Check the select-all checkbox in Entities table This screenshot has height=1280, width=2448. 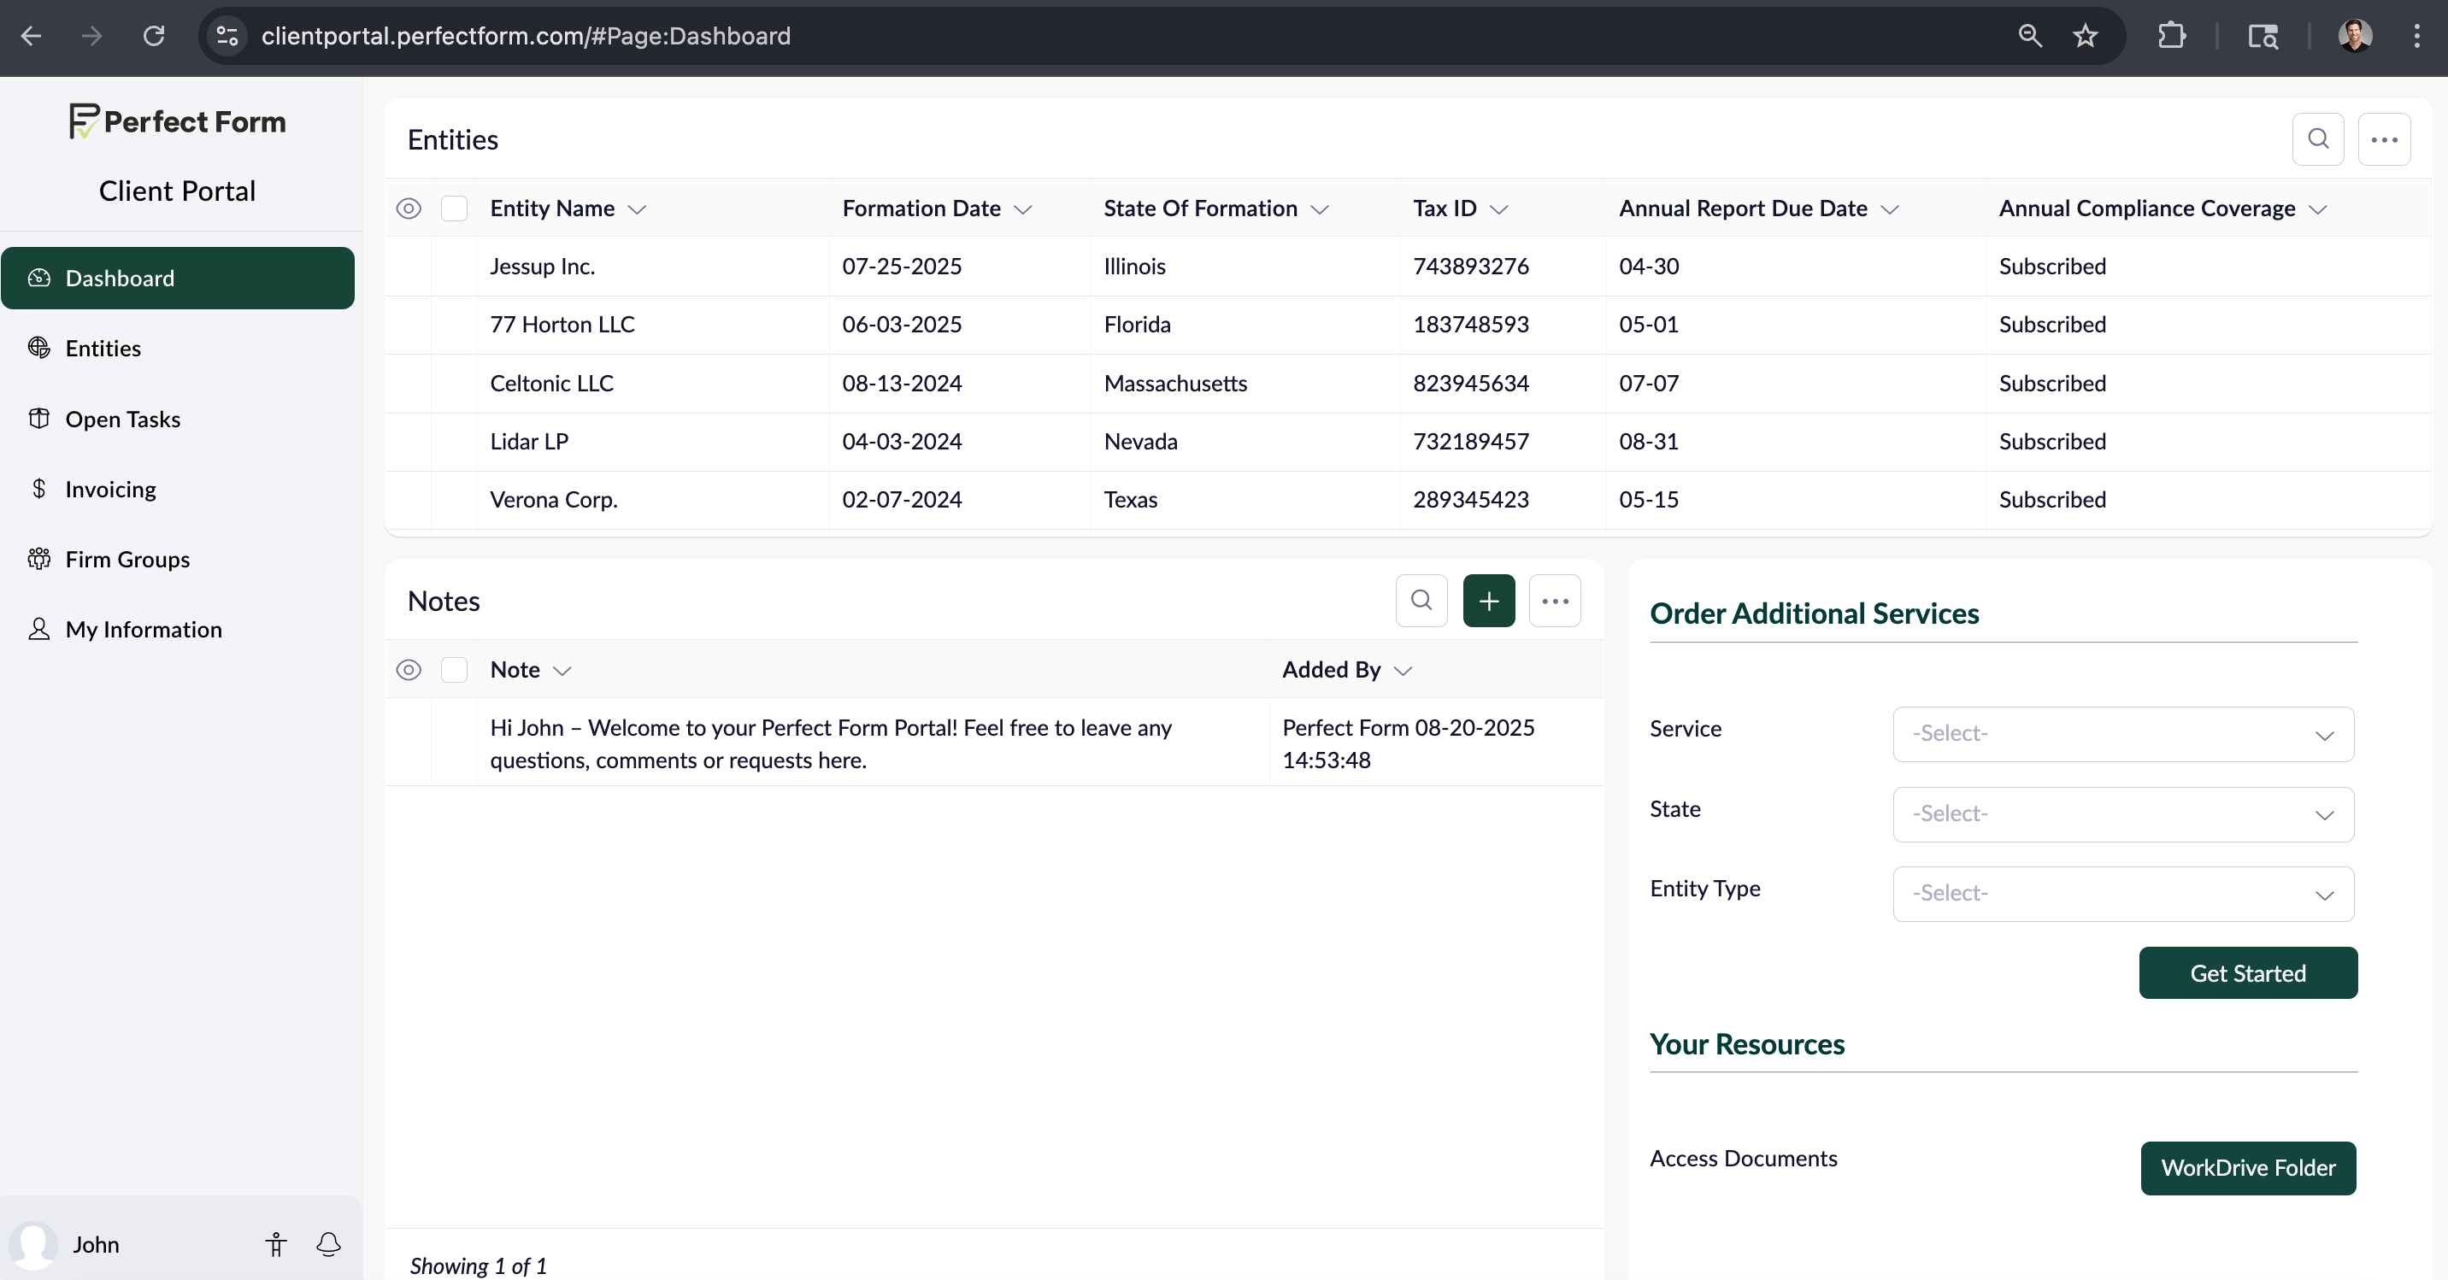454,208
